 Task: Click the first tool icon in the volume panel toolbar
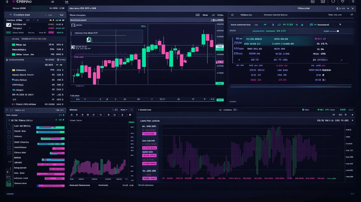click(x=71, y=115)
